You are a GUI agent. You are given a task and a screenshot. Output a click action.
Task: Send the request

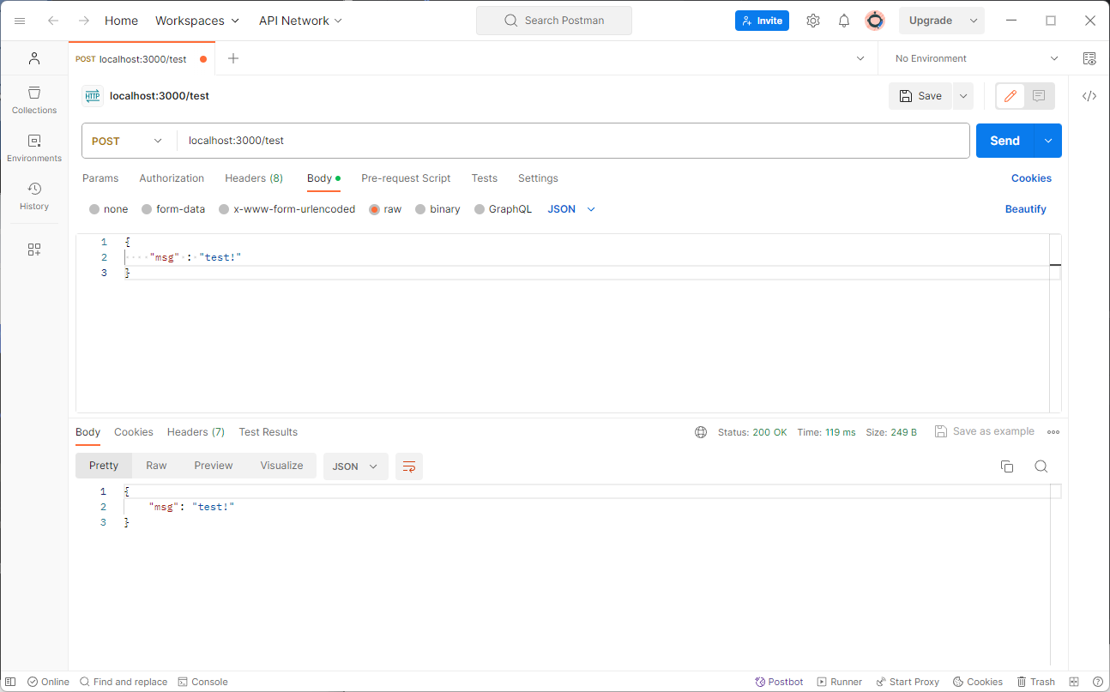tap(1004, 141)
